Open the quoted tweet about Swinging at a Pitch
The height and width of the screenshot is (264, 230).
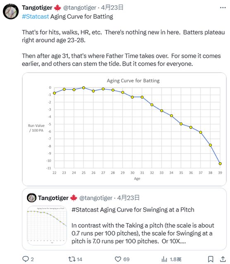click(124, 219)
